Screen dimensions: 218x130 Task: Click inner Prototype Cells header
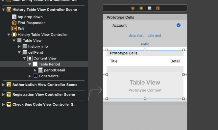[145, 53]
